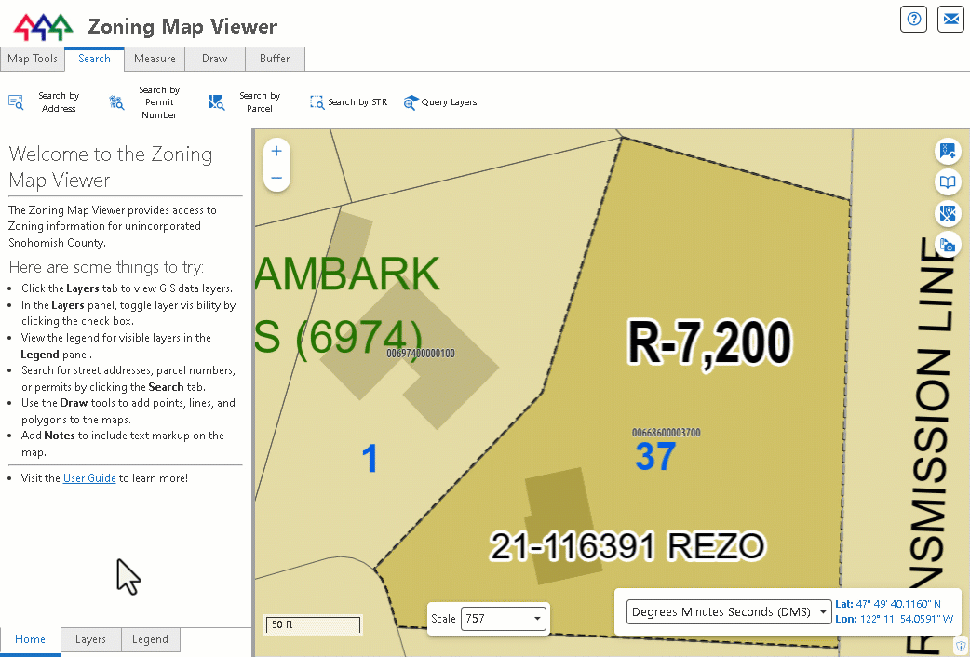Click lot number 1 on the map
Screen dimensions: 970x657
point(370,459)
